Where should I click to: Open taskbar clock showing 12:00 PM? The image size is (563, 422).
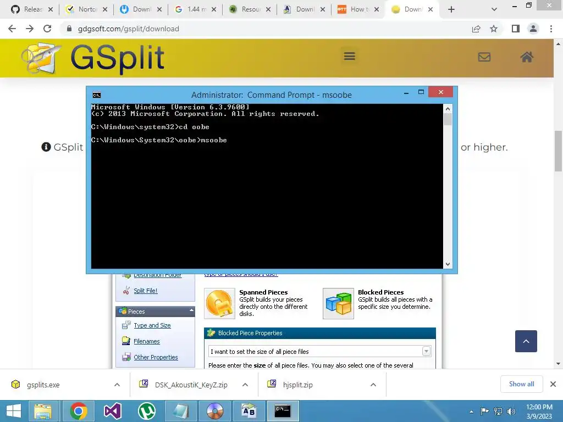(539, 412)
